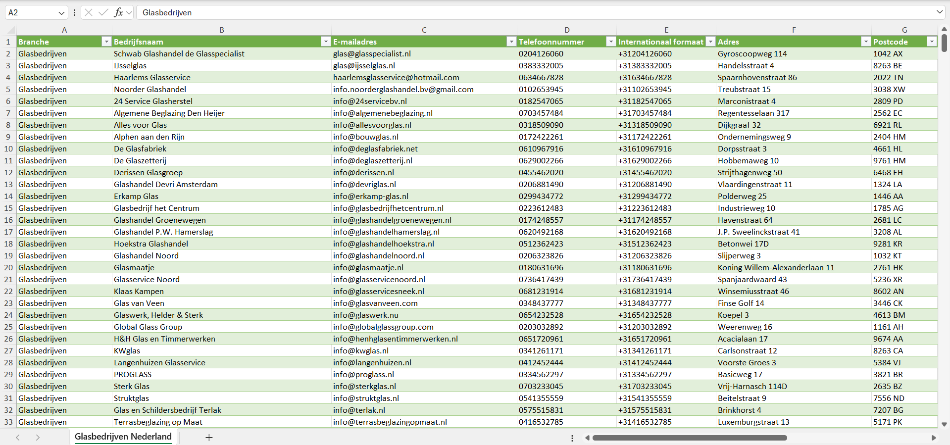Click the Cancel X icon in formula bar

[x=89, y=12]
